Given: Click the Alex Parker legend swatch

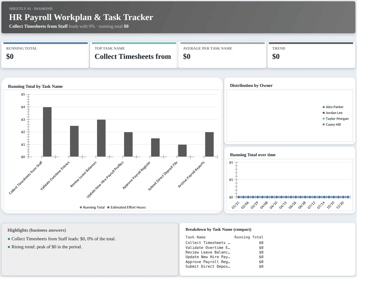Looking at the screenshot, I should coord(324,107).
